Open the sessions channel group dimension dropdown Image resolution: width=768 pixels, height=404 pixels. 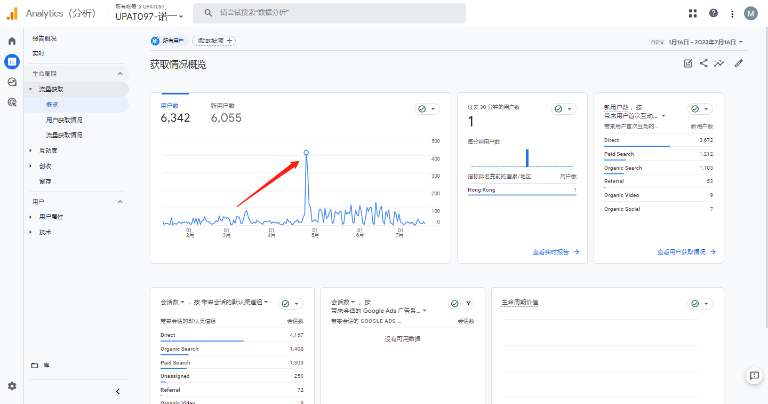[235, 302]
